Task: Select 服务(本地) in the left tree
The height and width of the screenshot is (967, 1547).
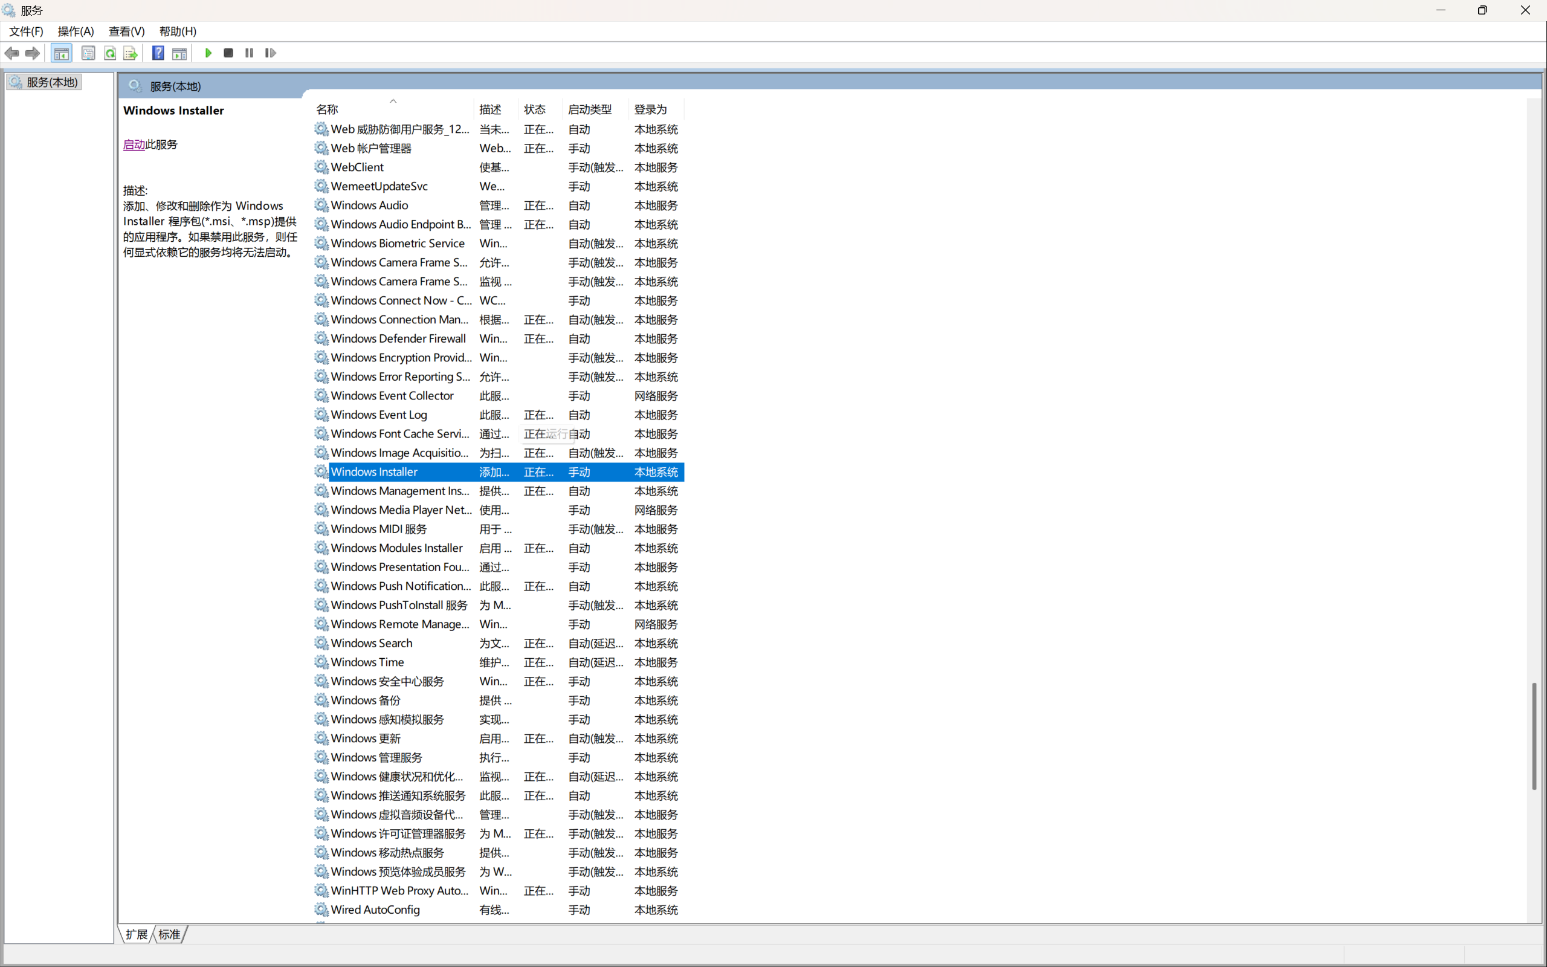Action: coord(52,82)
